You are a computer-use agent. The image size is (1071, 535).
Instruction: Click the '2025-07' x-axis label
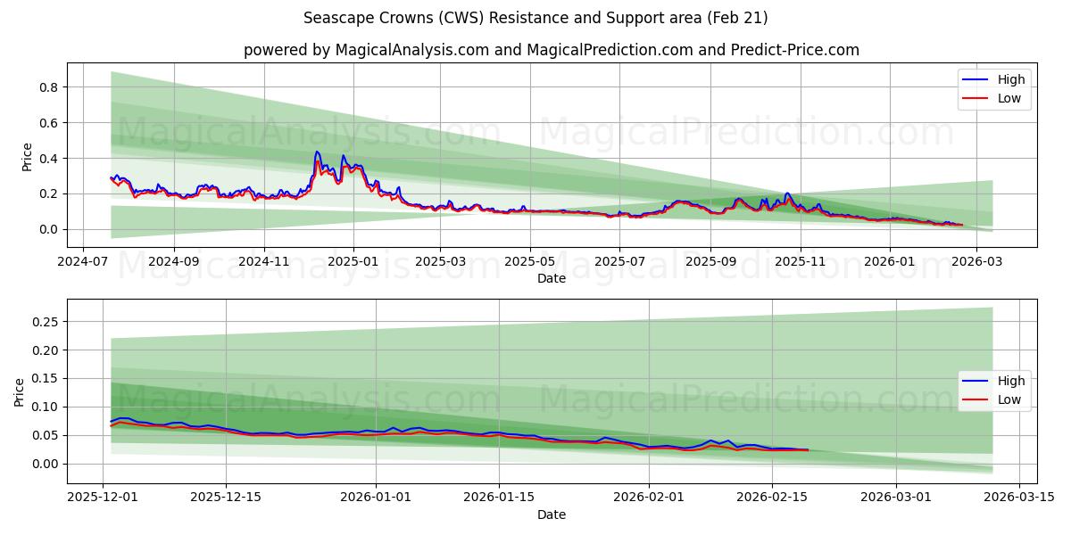click(x=620, y=262)
